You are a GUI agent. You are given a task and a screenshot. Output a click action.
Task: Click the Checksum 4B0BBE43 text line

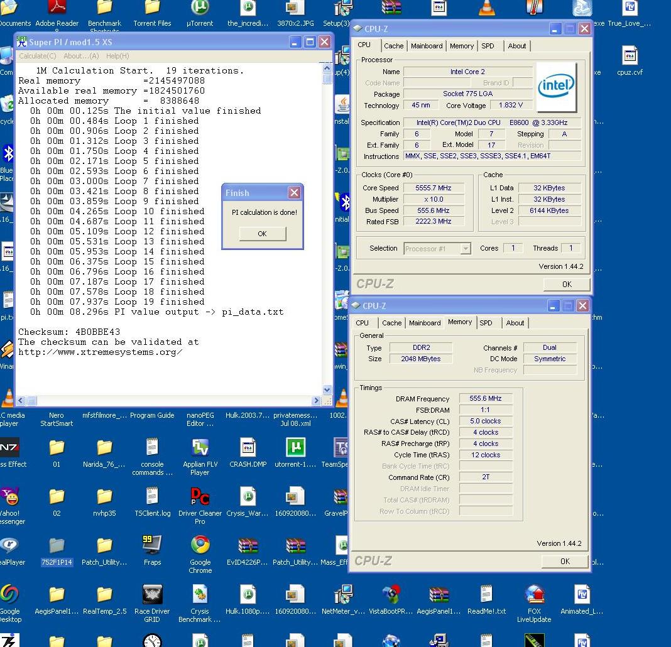pos(69,332)
